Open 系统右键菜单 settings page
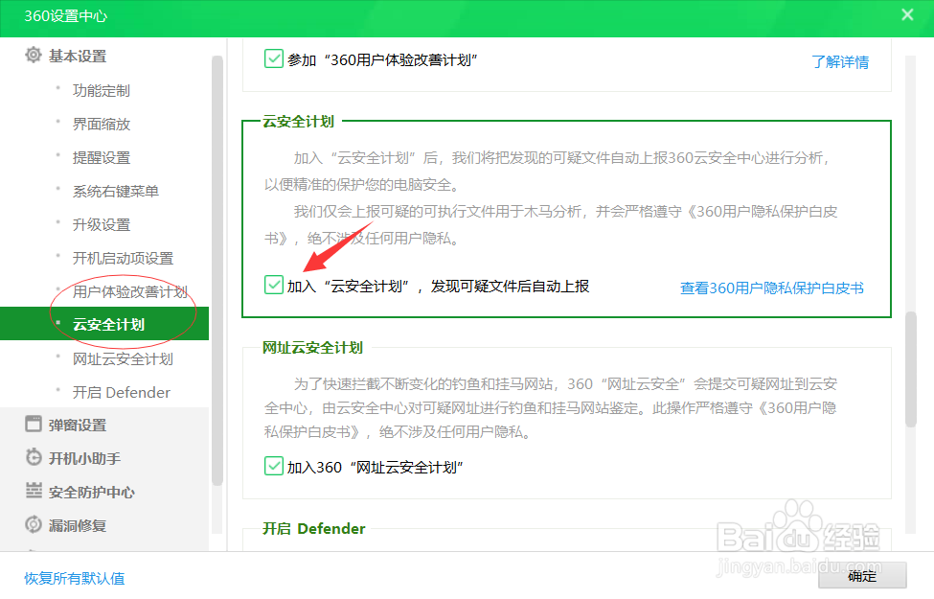This screenshot has height=599, width=934. [116, 192]
